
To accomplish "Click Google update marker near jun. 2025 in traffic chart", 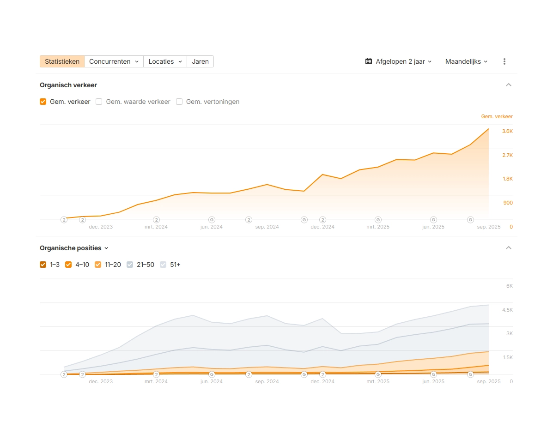I will coord(433,220).
